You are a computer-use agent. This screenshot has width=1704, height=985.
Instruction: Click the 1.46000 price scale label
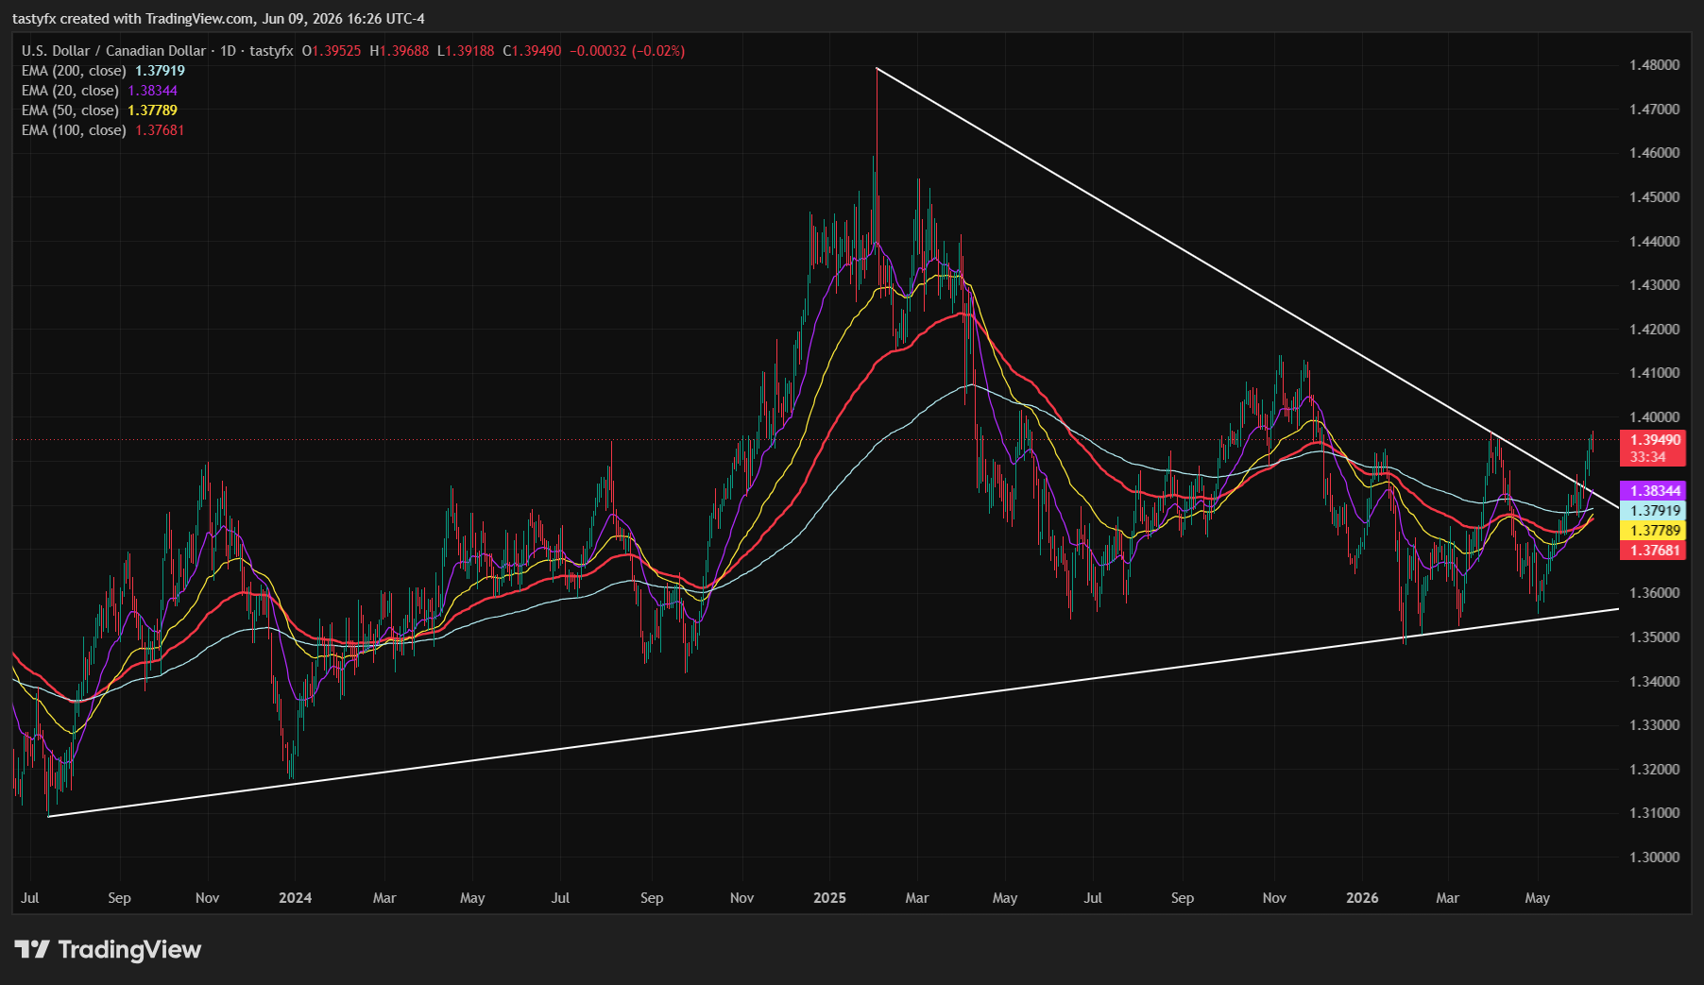(1655, 153)
